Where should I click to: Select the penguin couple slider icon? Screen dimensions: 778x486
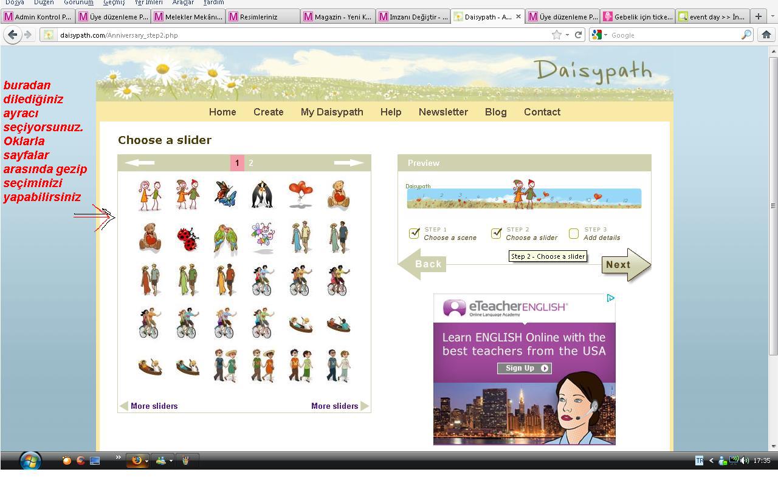point(263,195)
